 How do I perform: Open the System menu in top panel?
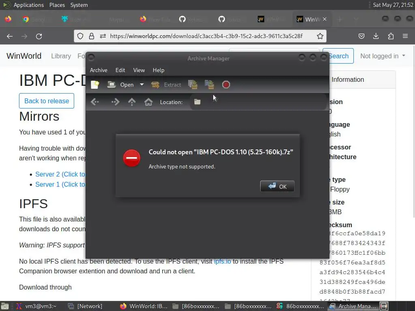(79, 5)
